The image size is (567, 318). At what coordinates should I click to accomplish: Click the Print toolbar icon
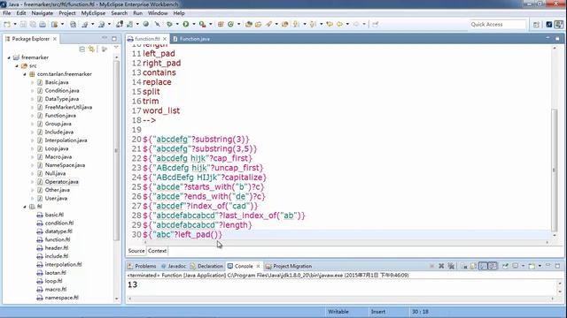pos(43,24)
